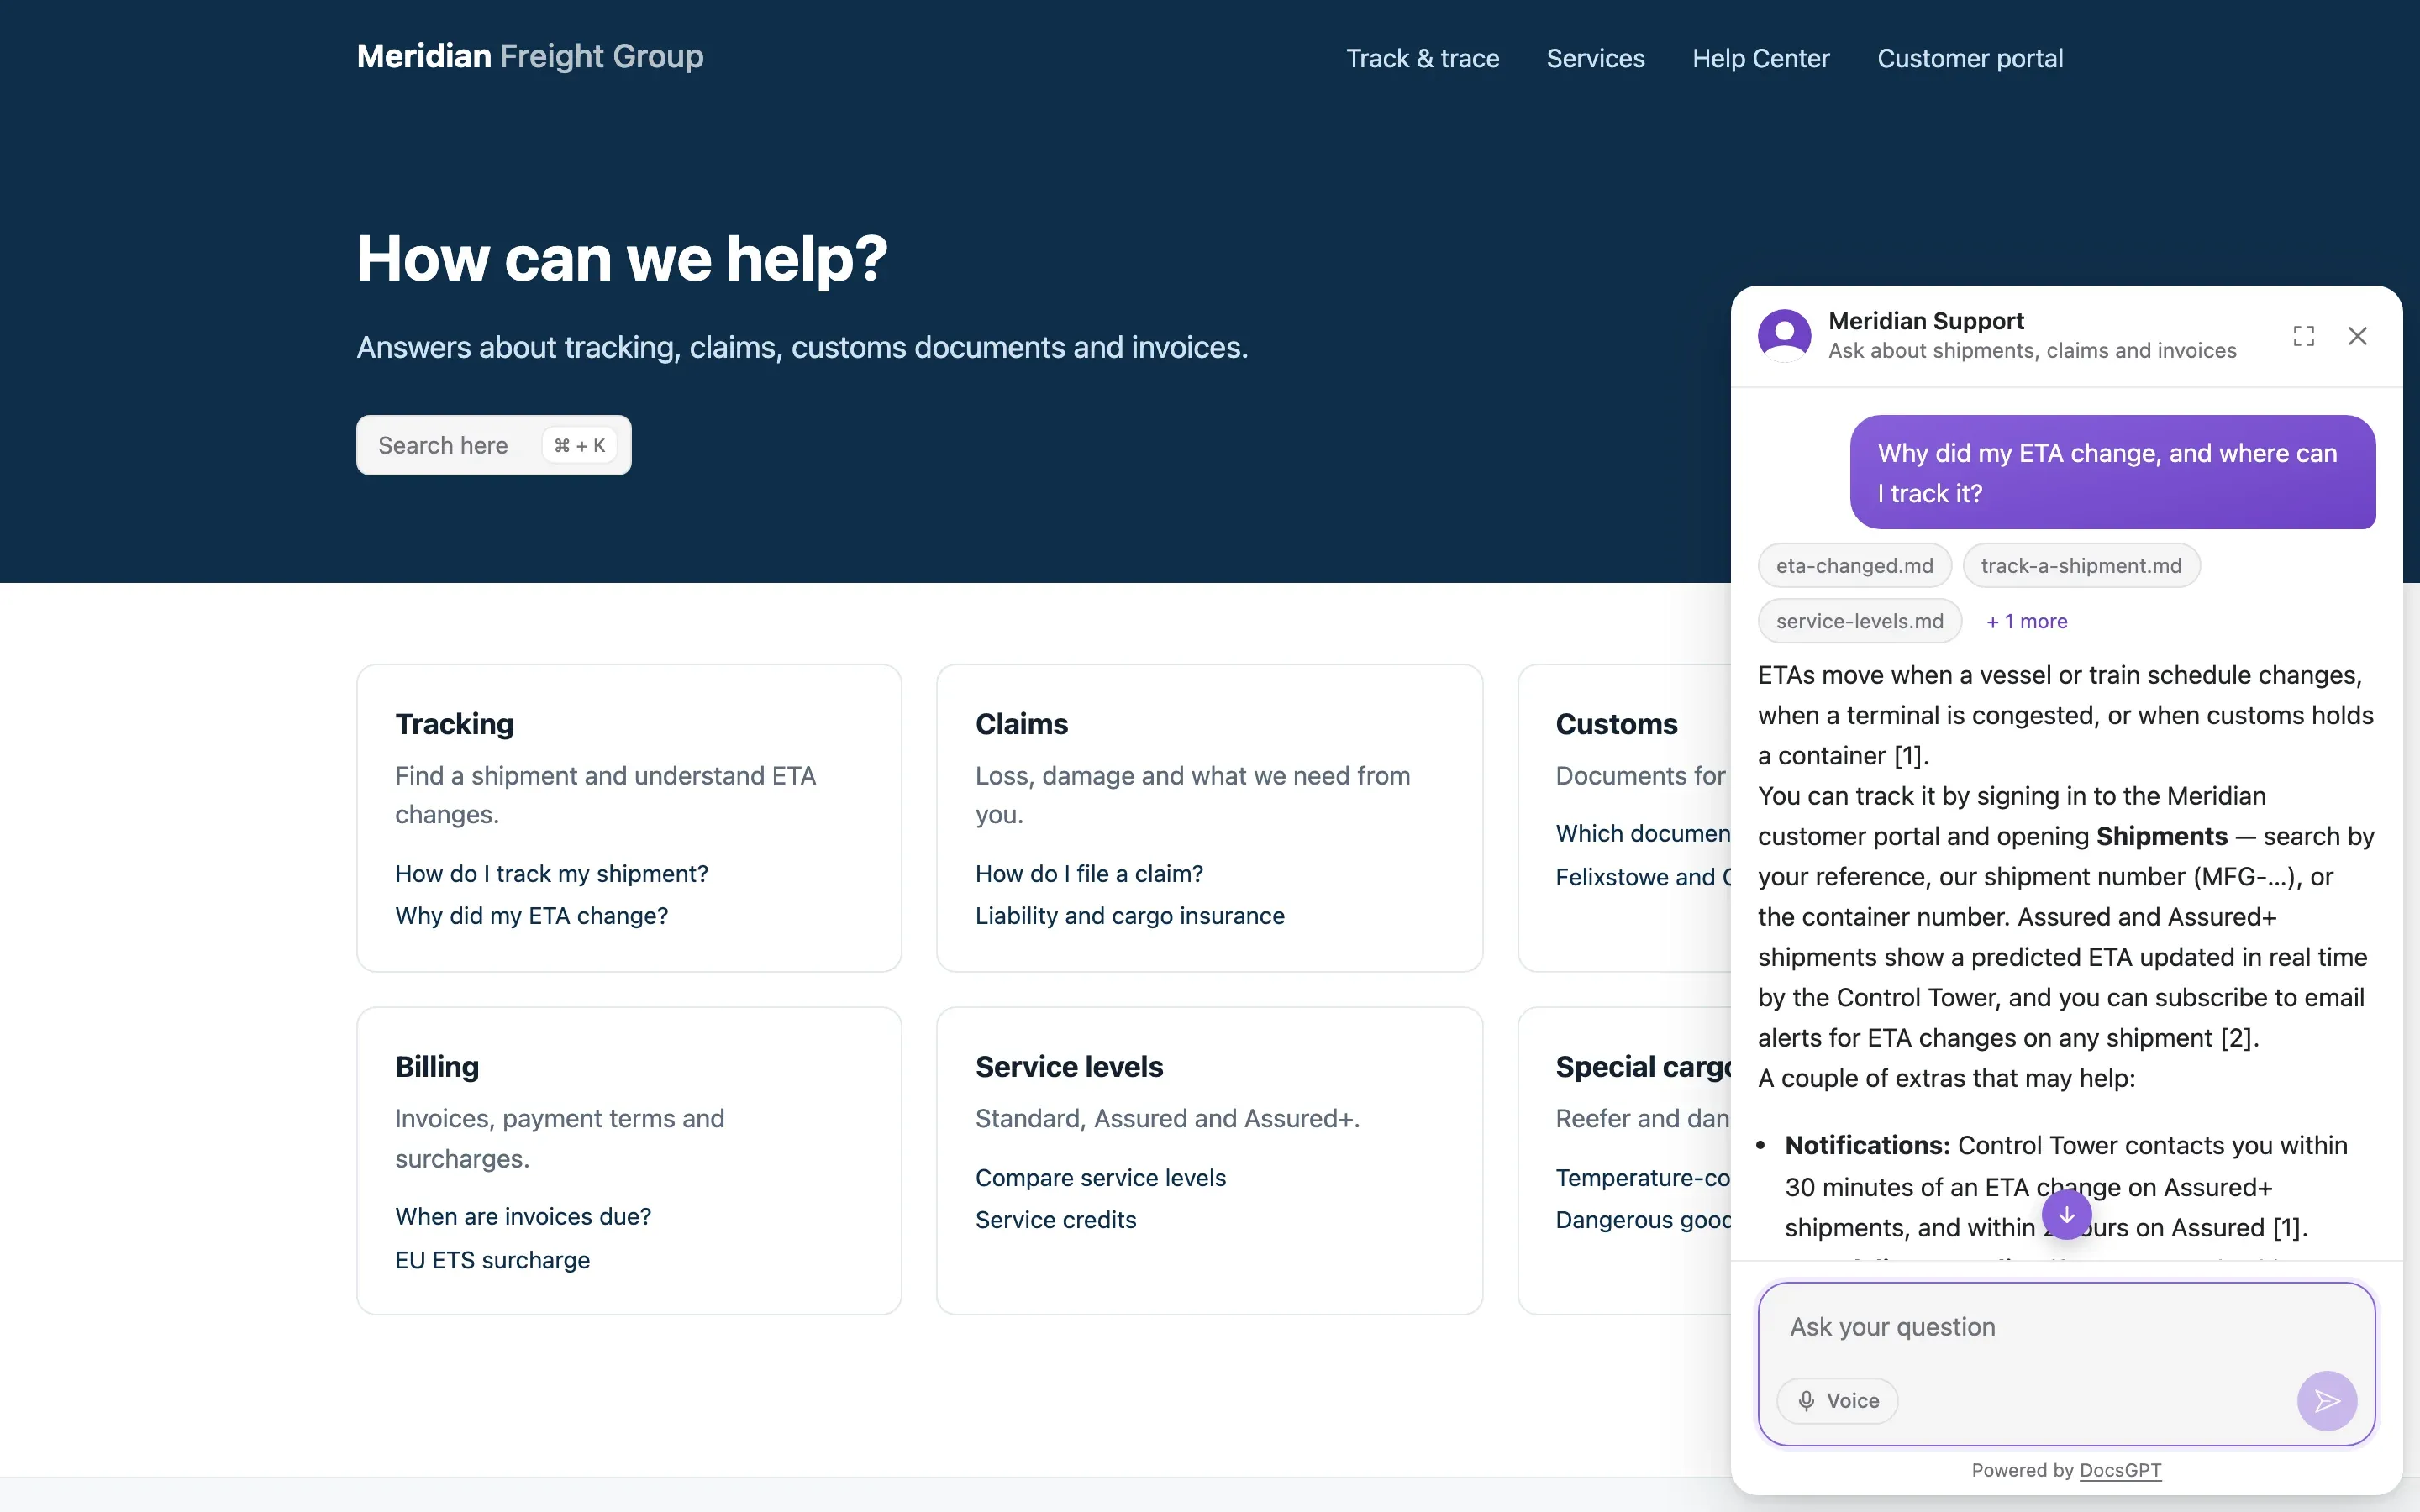Click the Search here box
2420x1512 pixels.
(494, 445)
